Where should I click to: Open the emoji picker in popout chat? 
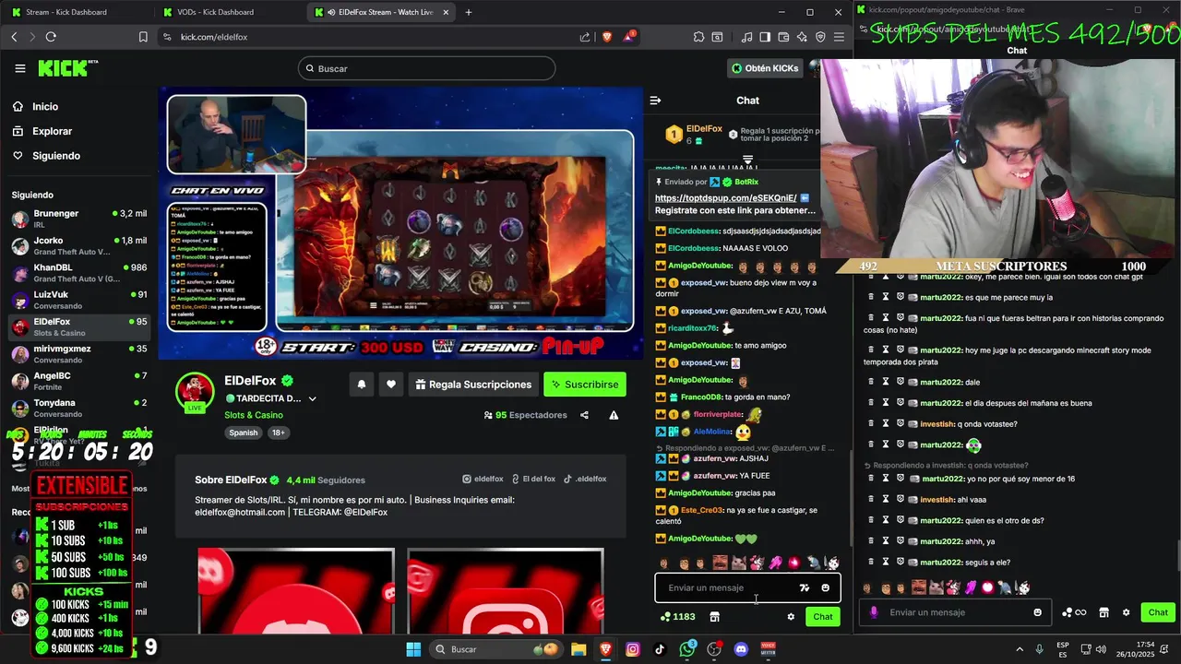pos(1037,612)
